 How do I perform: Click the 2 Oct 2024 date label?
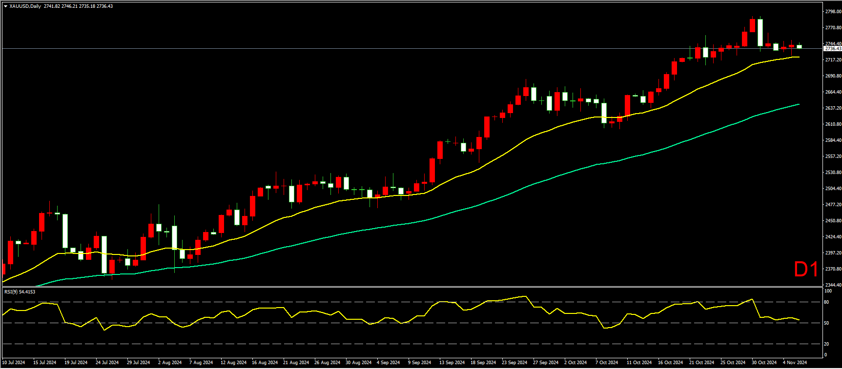pos(576,363)
